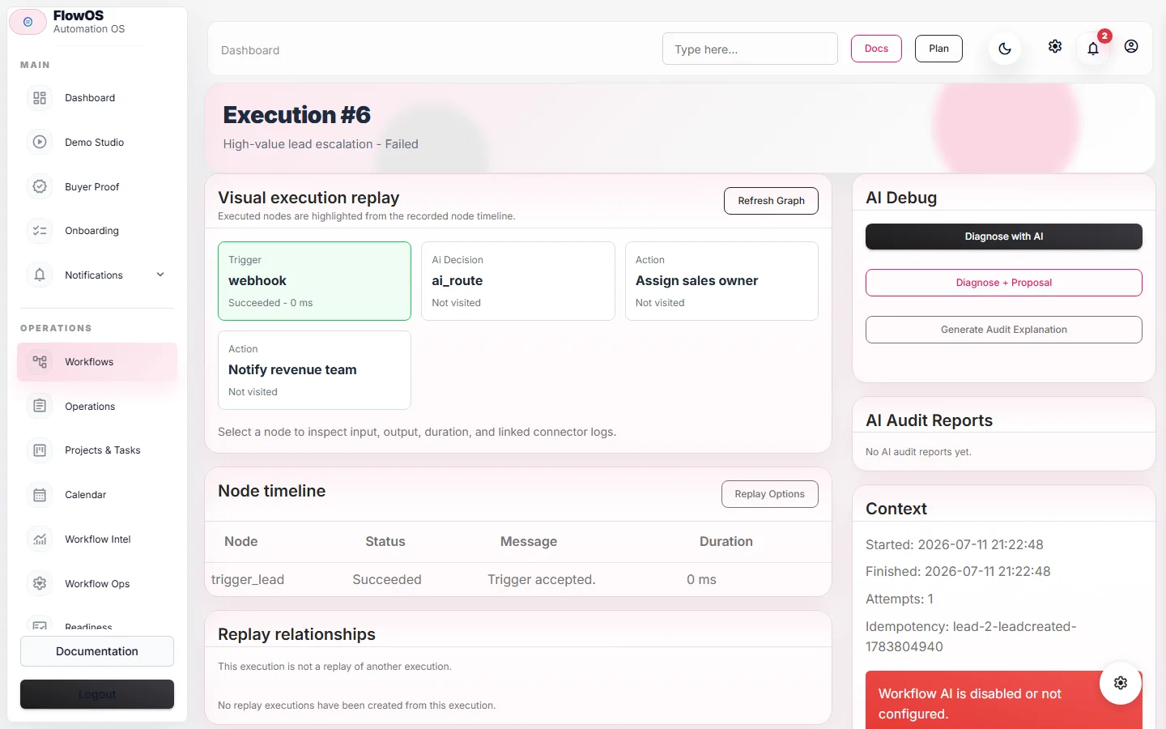Click the Demo Studio play icon
Viewport: 1166px width, 729px height.
pos(40,143)
